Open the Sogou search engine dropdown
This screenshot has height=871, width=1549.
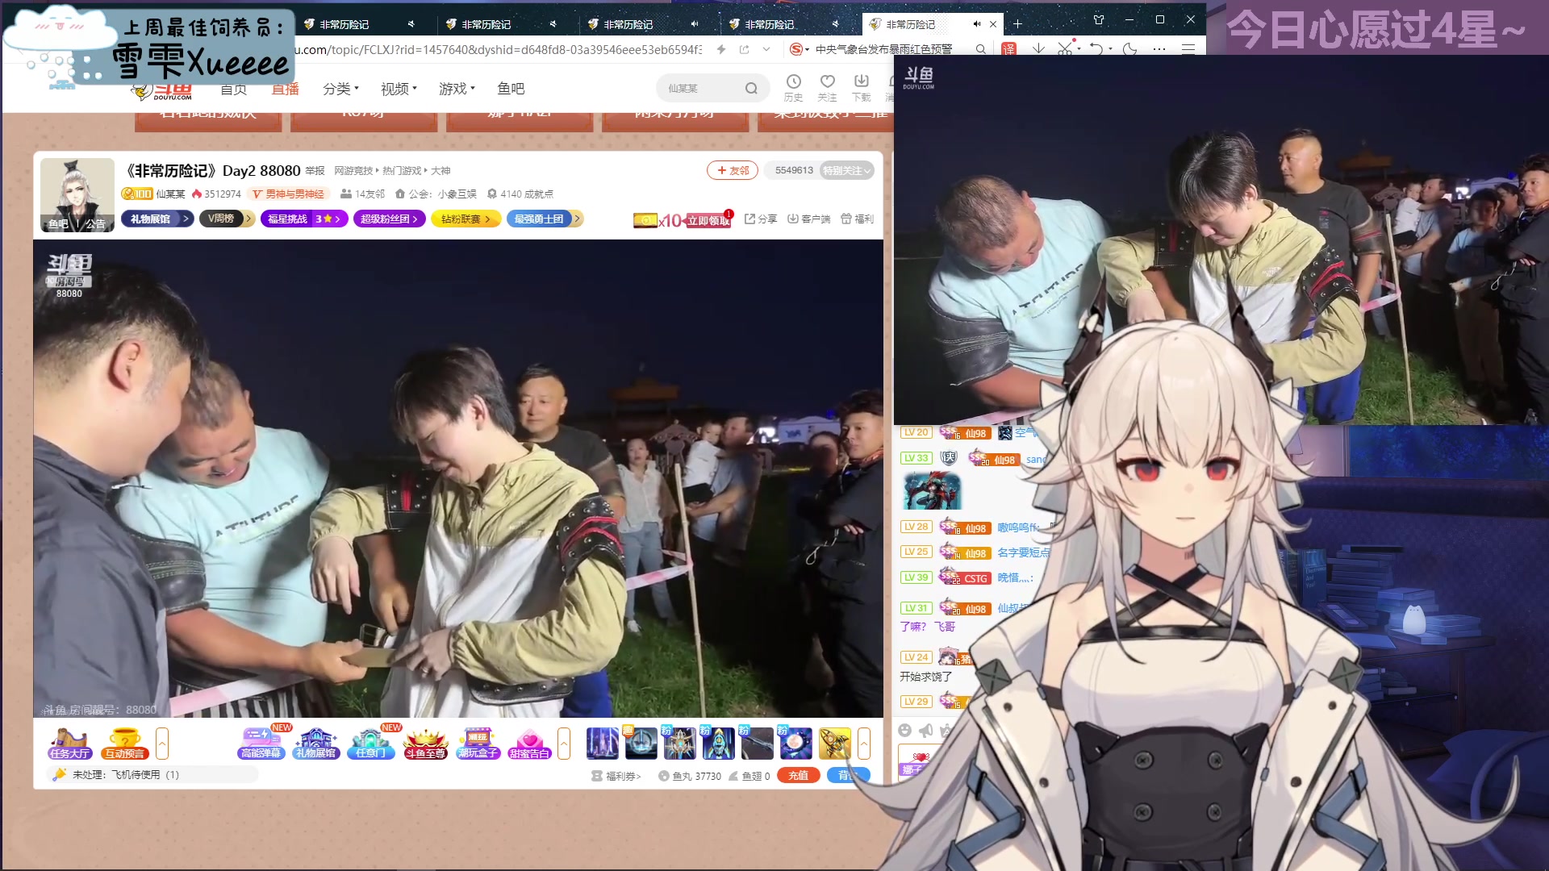click(x=799, y=49)
